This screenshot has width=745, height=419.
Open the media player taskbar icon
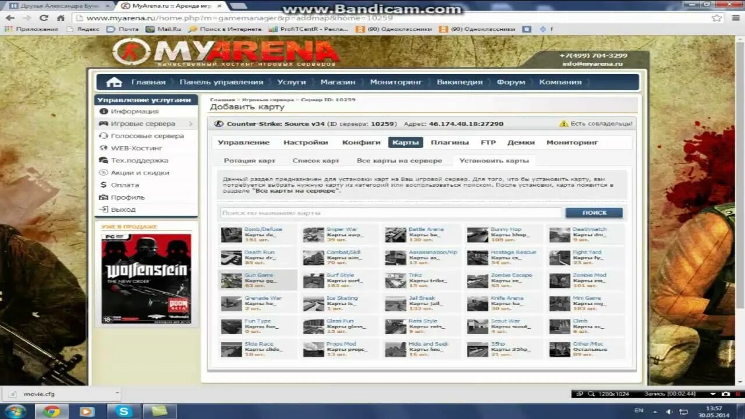coord(87,411)
